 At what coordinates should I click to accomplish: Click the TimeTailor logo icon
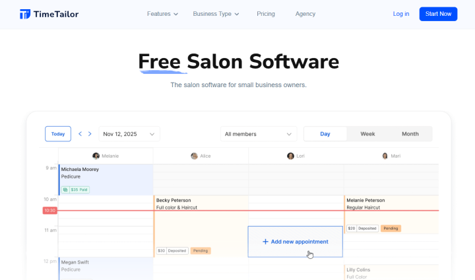[x=25, y=14]
